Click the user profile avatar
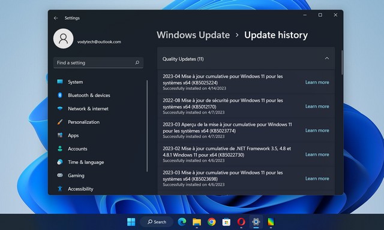 pyautogui.click(x=63, y=38)
